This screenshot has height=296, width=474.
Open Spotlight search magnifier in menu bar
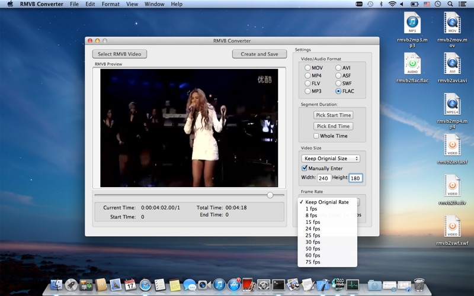point(450,4)
